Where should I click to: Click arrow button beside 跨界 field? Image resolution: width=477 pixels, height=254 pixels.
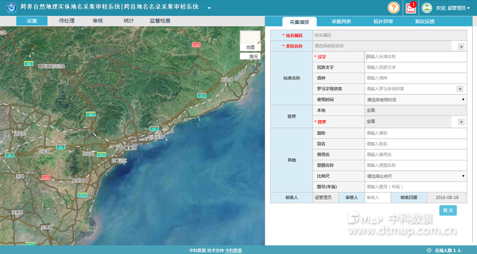point(461,122)
